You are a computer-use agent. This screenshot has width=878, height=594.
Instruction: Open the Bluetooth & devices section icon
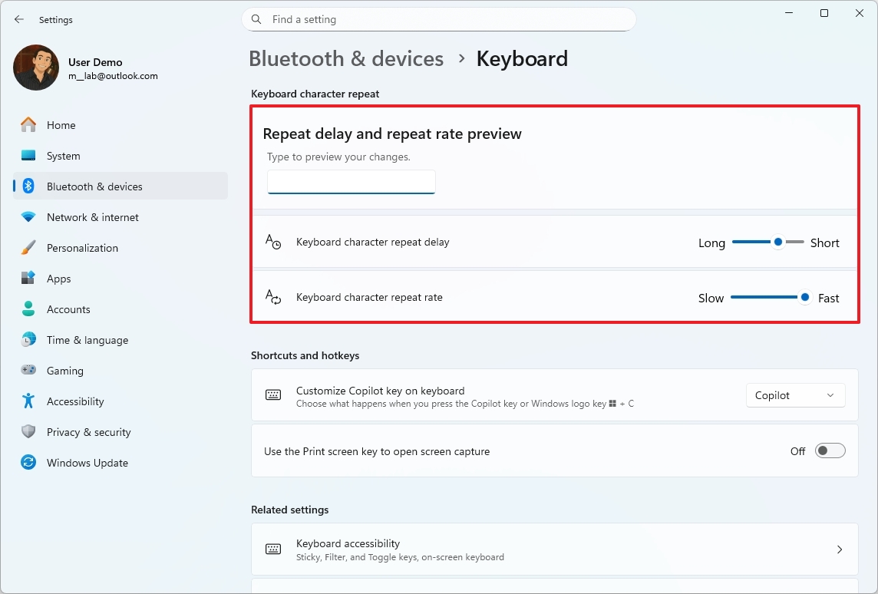pyautogui.click(x=28, y=186)
